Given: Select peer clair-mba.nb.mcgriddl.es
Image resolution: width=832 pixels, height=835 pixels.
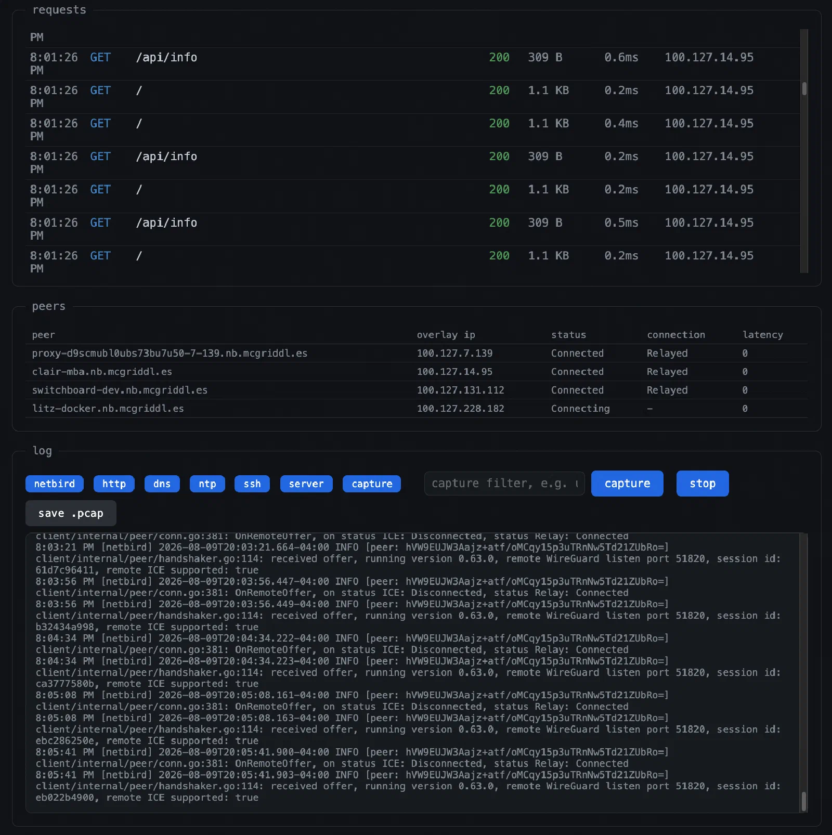Looking at the screenshot, I should [x=102, y=372].
